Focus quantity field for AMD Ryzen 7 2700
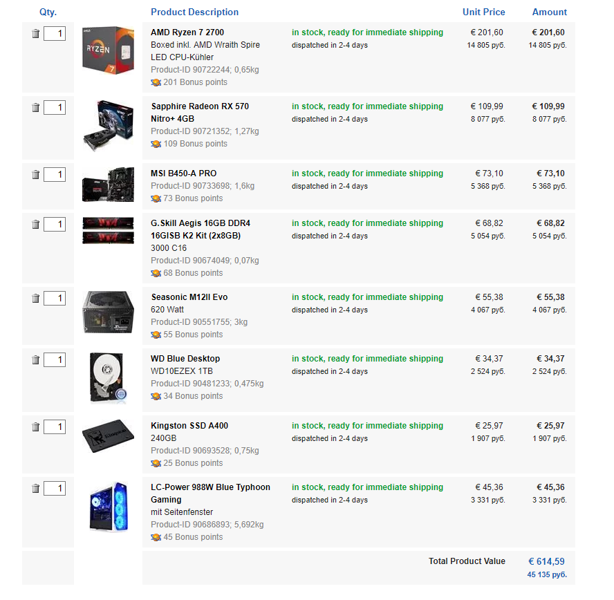Viewport: 614px width, 600px height. click(x=55, y=34)
